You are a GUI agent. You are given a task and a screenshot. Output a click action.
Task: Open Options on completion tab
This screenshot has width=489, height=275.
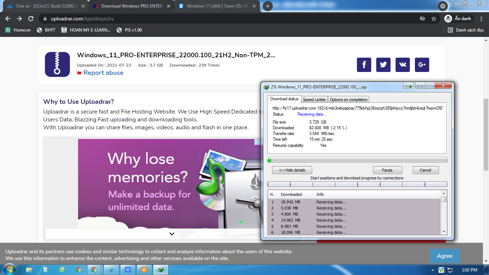coord(348,100)
